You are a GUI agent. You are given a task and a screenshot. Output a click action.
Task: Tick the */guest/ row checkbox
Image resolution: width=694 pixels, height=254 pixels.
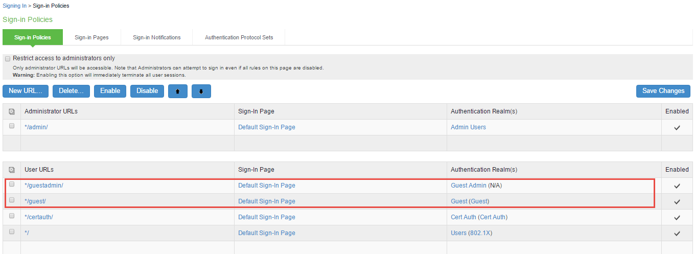12,200
